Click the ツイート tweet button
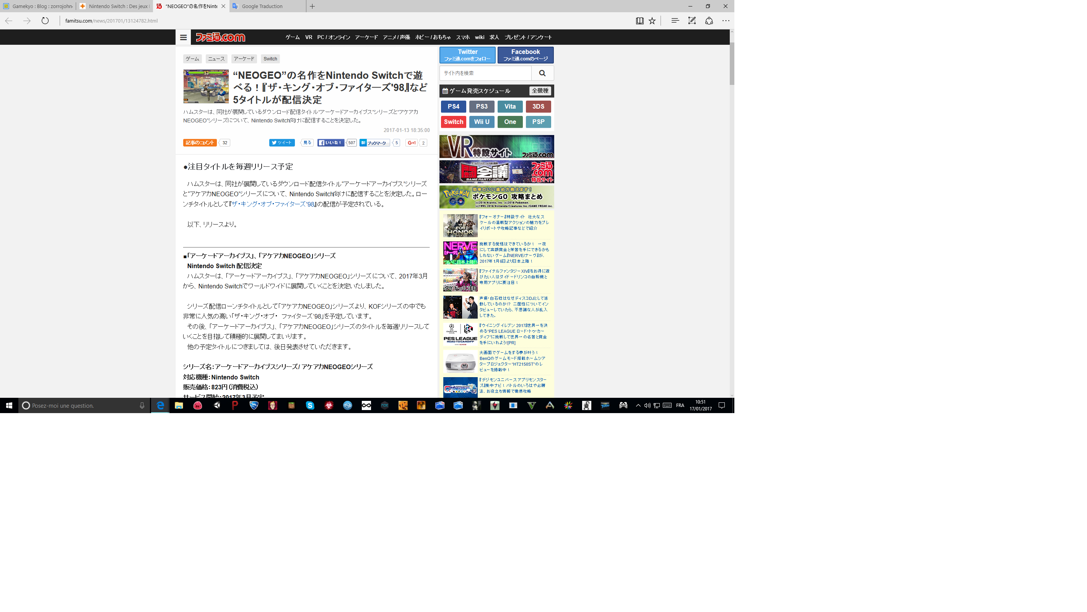1087x612 pixels. [282, 143]
